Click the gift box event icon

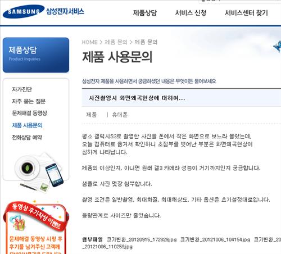pyautogui.click(x=17, y=223)
